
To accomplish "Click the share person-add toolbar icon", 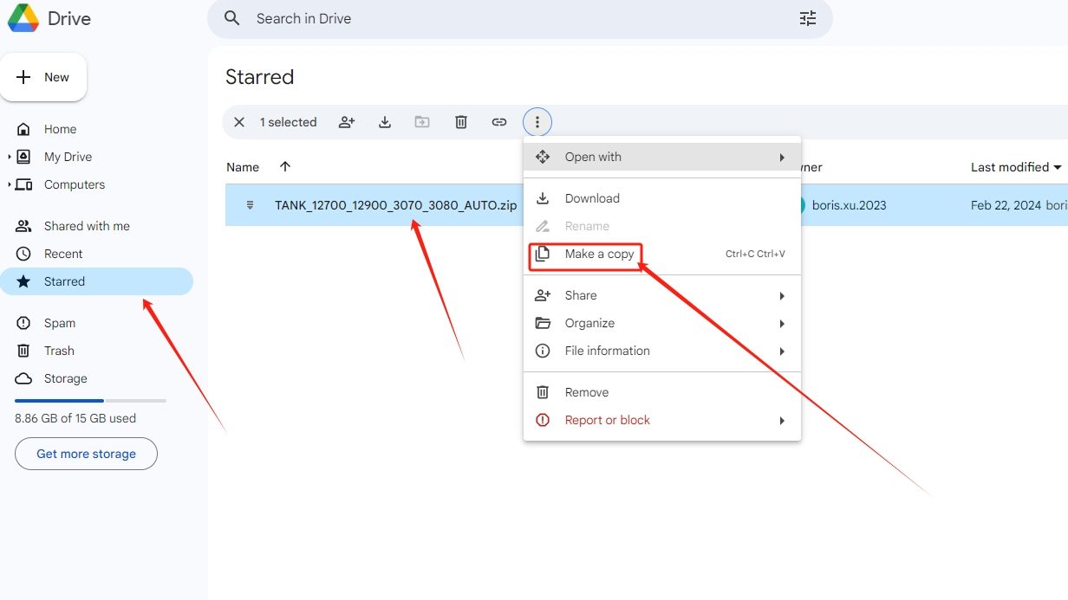I will [347, 122].
